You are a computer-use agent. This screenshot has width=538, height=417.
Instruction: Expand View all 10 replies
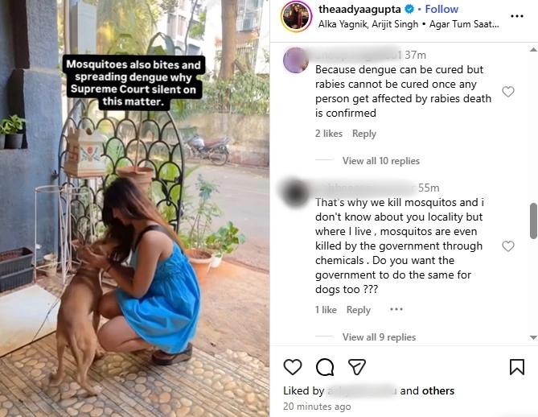(380, 161)
